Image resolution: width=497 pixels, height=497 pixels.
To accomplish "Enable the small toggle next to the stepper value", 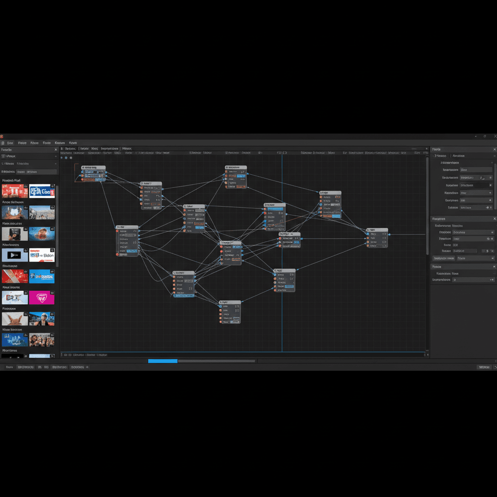I will [x=491, y=251].
